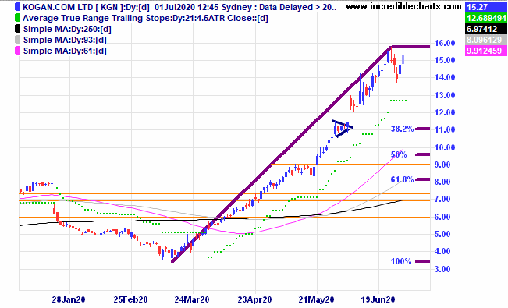Viewport: 508px width, 308px height.
Task: Select Simple MA:Dy:61 legend entry
Action: 65,51
